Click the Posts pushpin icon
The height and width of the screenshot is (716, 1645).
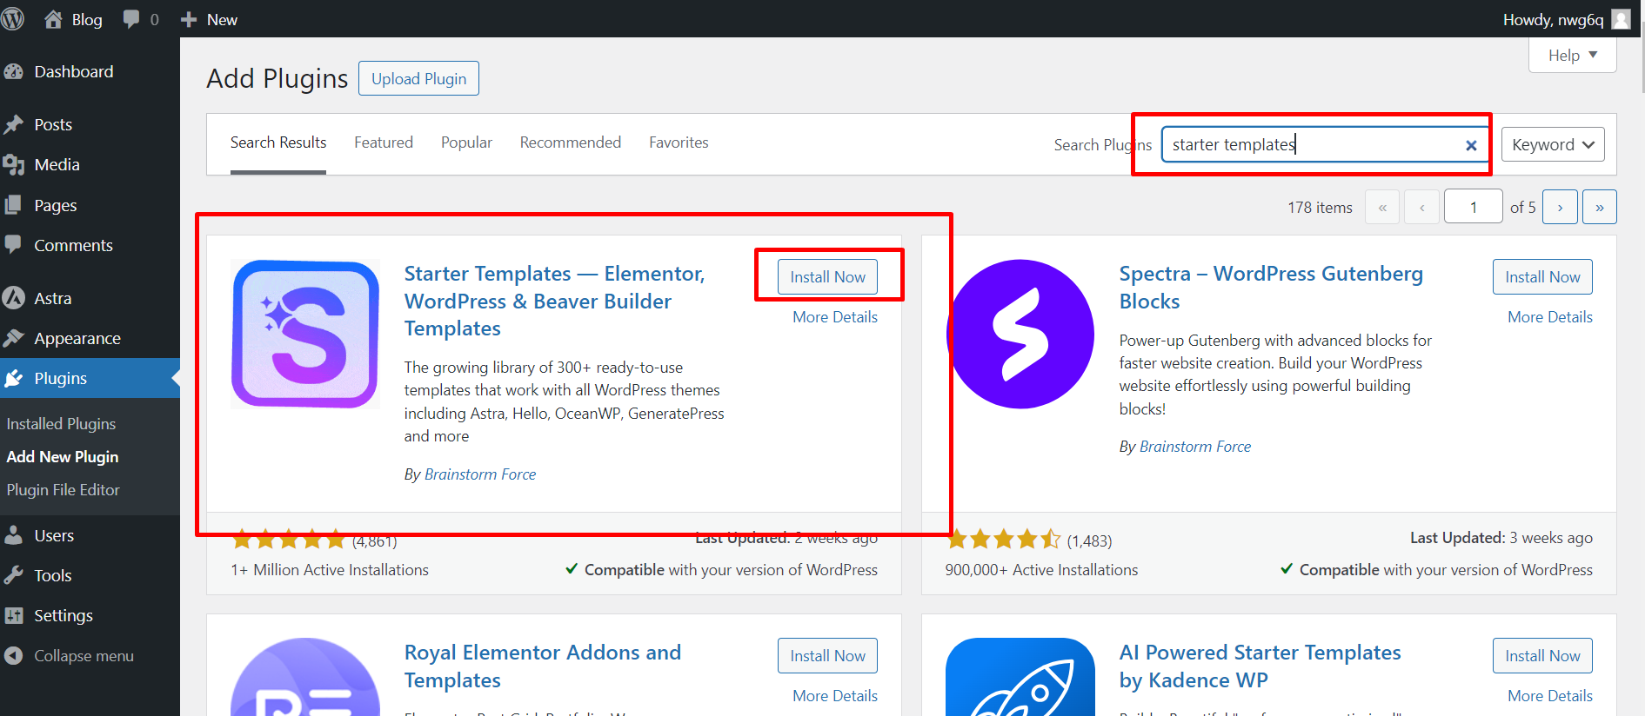pyautogui.click(x=14, y=124)
